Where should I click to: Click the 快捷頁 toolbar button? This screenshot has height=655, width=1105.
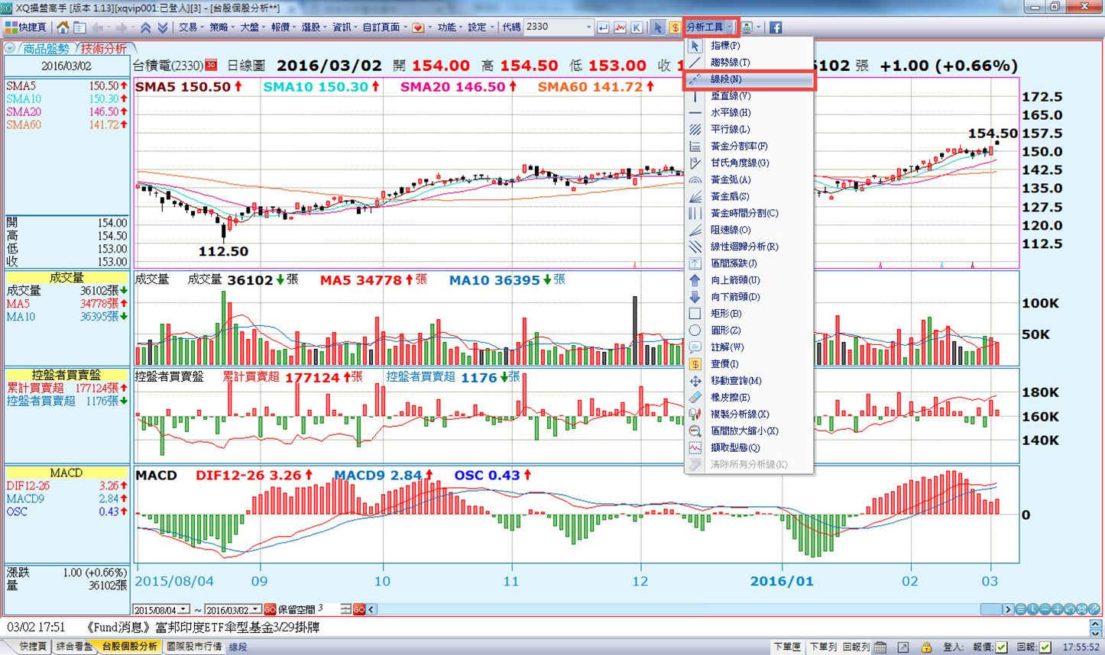pyautogui.click(x=27, y=27)
